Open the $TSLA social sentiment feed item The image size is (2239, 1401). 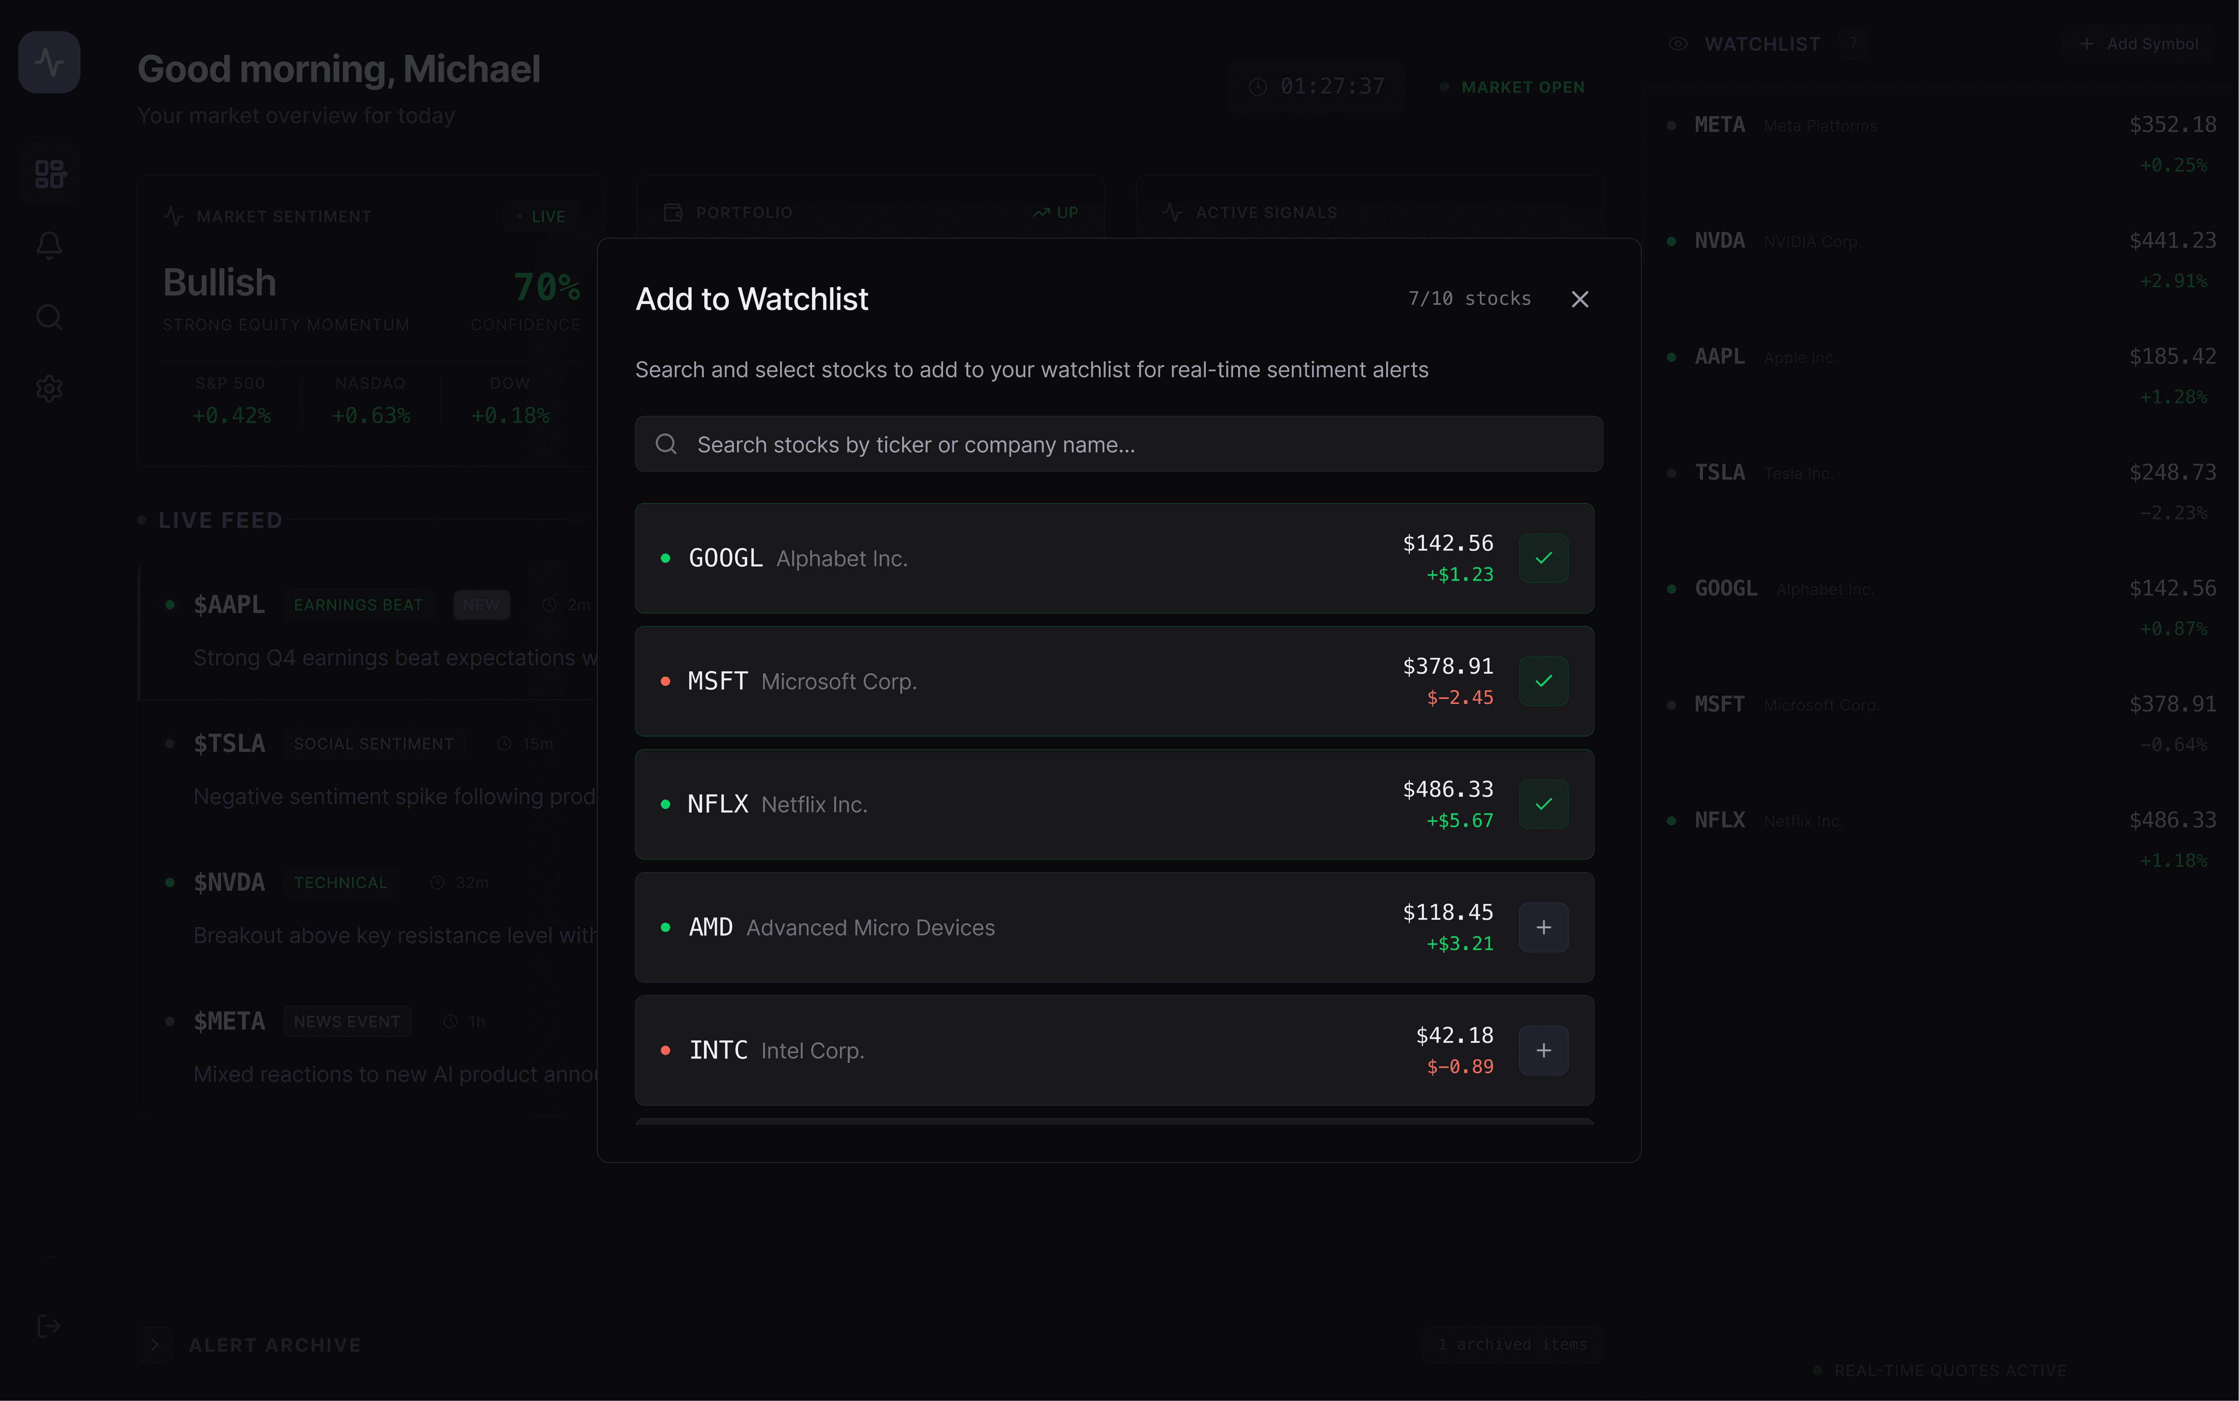(x=370, y=769)
